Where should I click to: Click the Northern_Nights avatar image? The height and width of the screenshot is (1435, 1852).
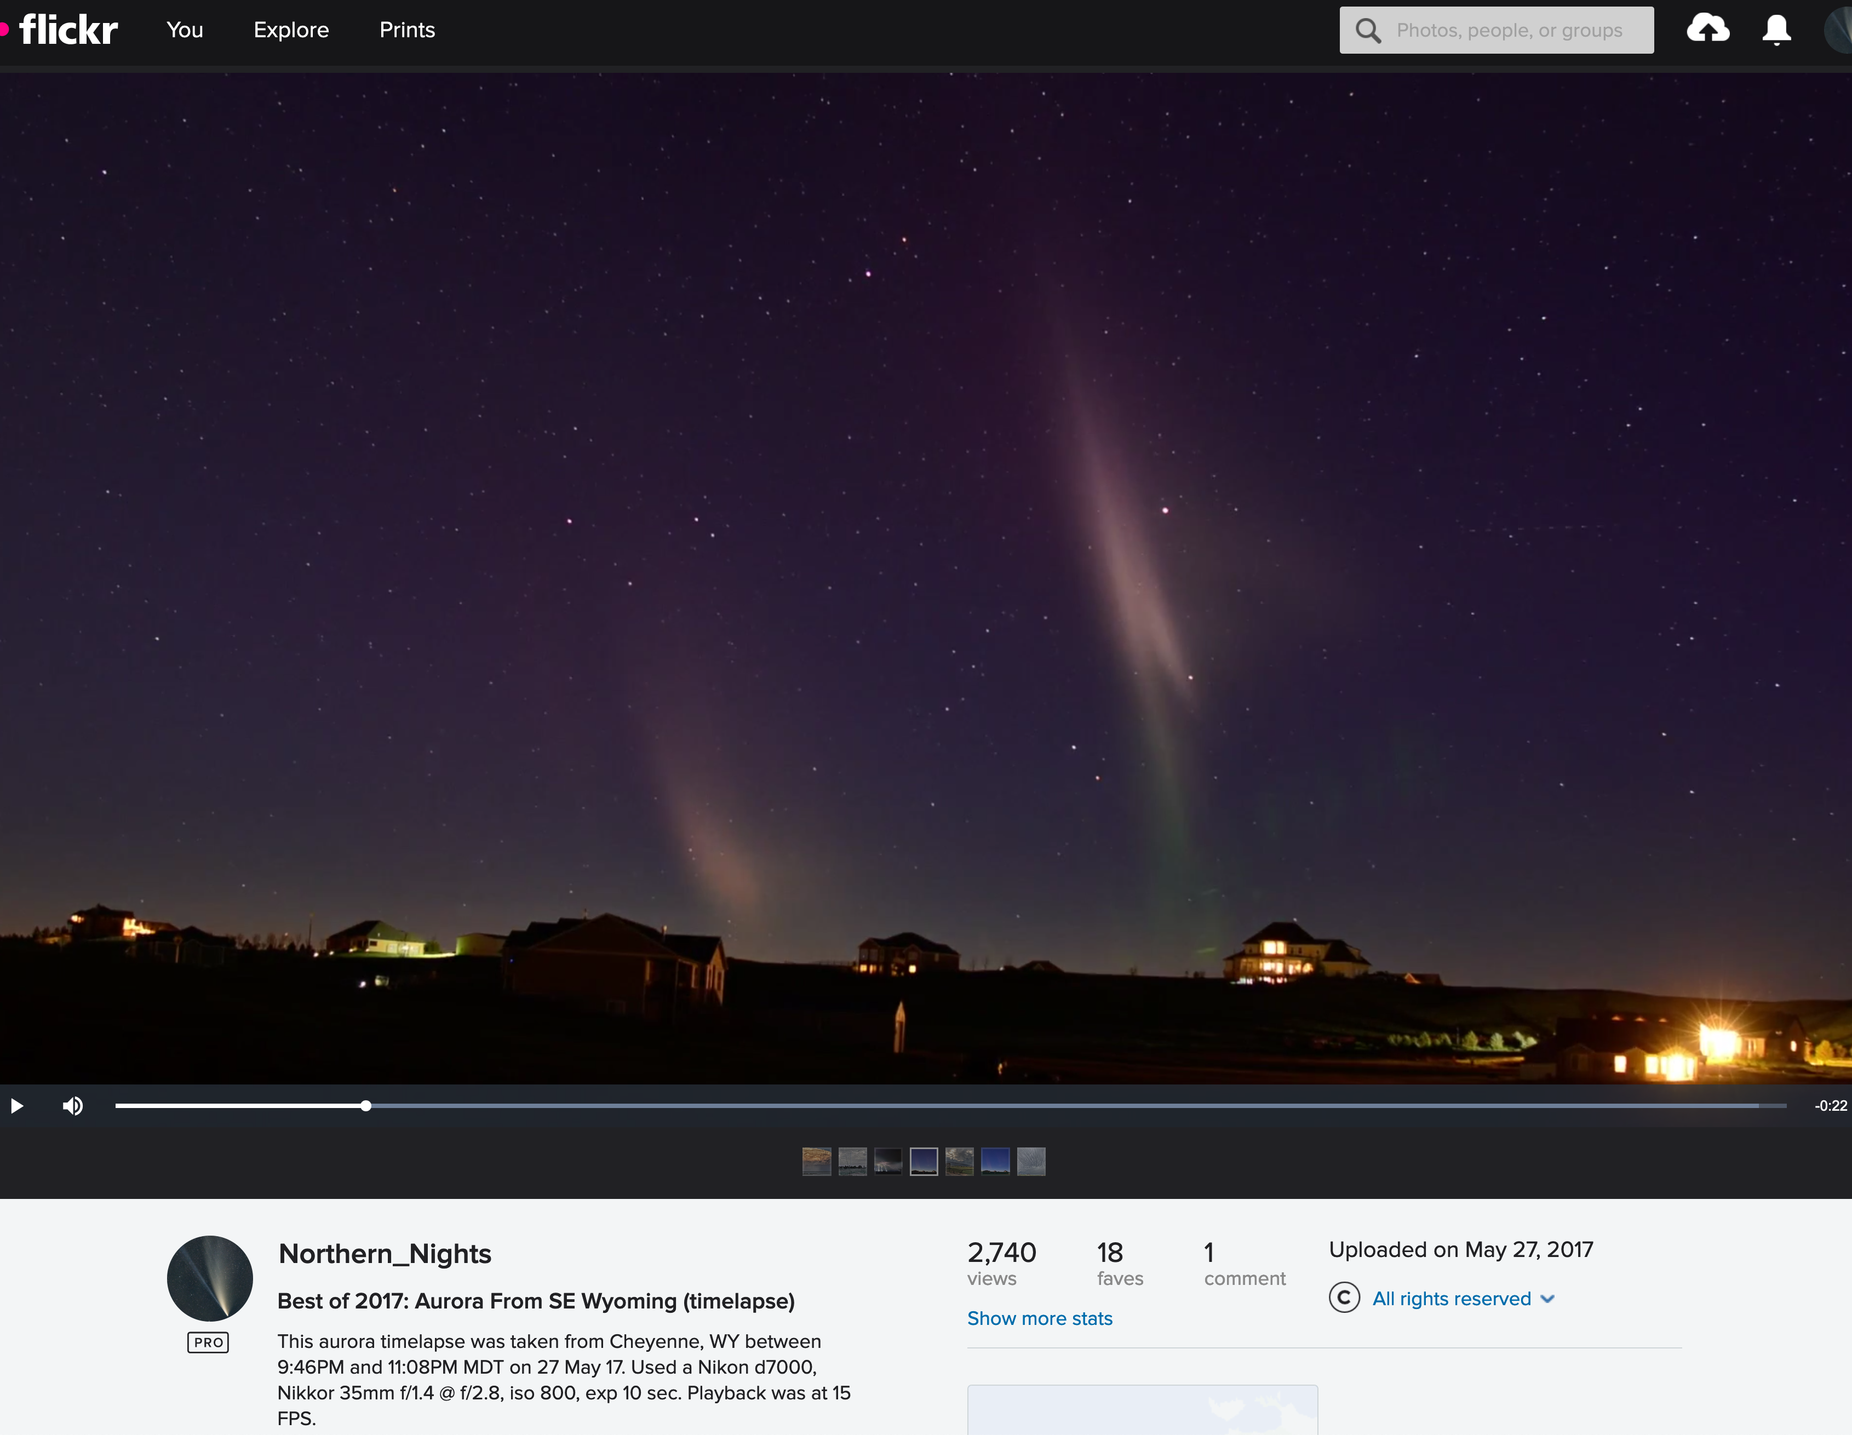(209, 1277)
